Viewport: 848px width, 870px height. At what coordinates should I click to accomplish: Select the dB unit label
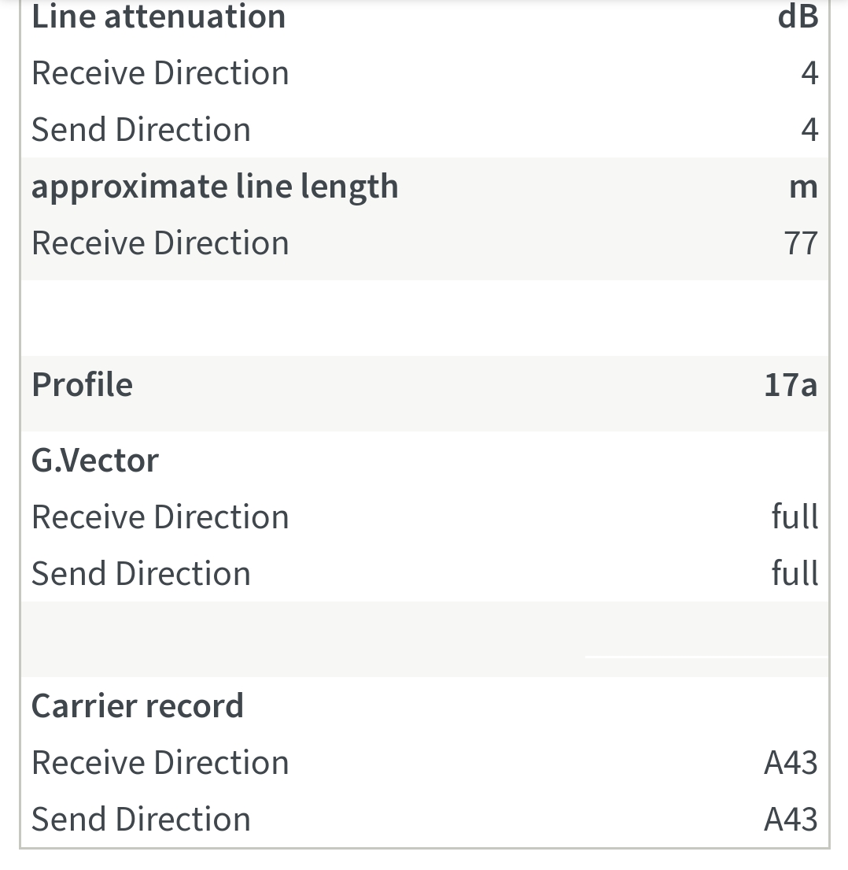(x=797, y=17)
